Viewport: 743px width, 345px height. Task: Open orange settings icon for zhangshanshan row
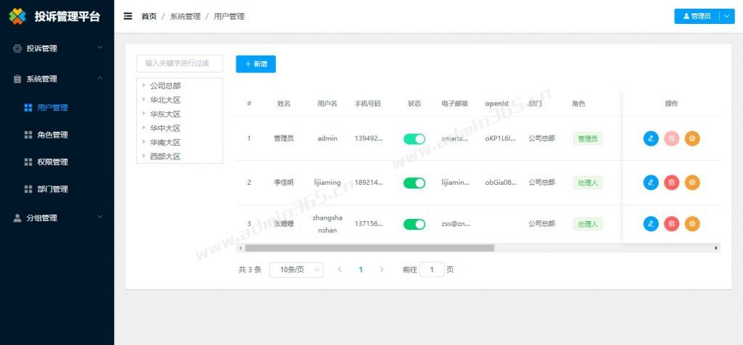[x=692, y=224]
